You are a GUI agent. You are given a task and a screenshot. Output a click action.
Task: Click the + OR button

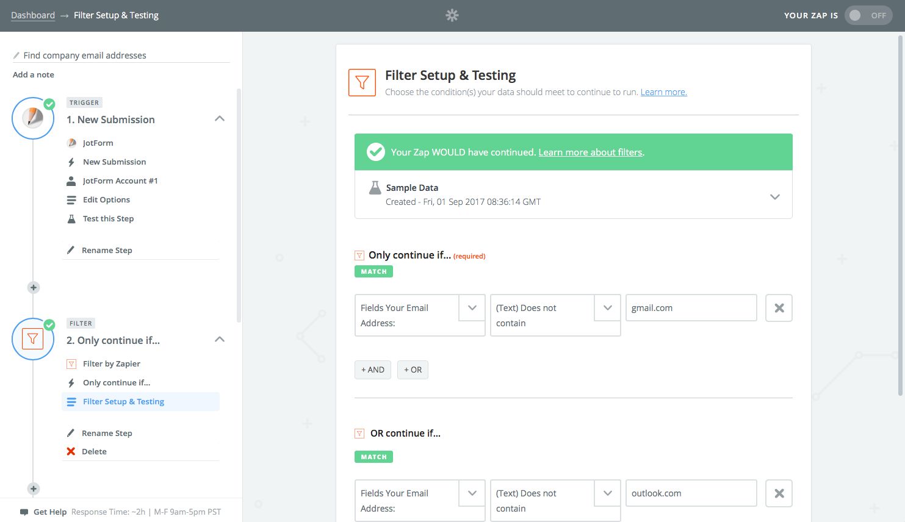coord(413,370)
